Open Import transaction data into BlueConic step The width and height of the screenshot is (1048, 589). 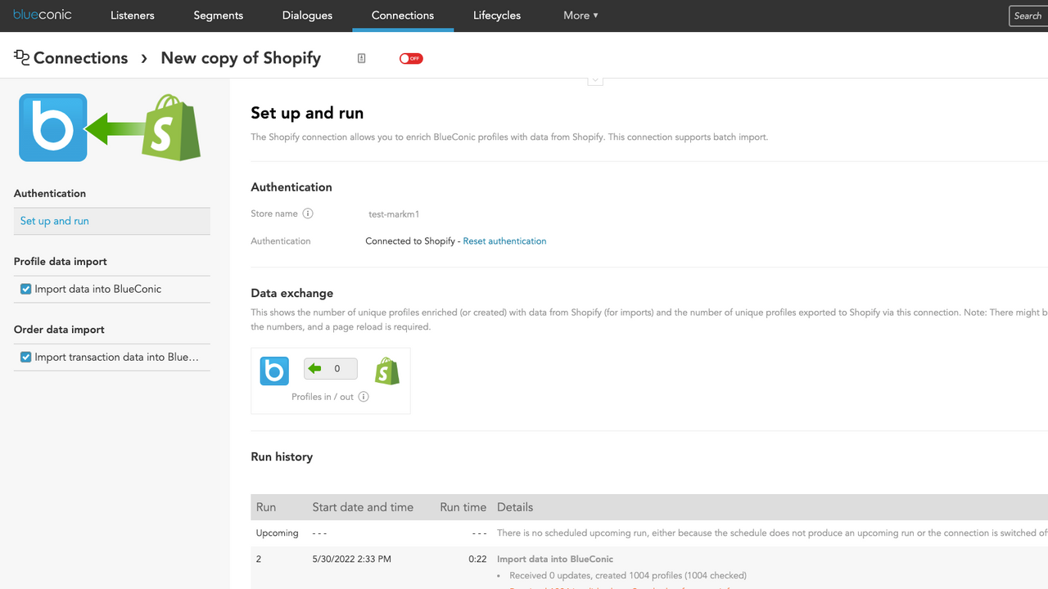117,357
